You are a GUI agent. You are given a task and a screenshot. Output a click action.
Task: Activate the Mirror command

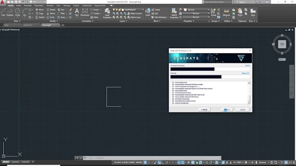(51, 13)
